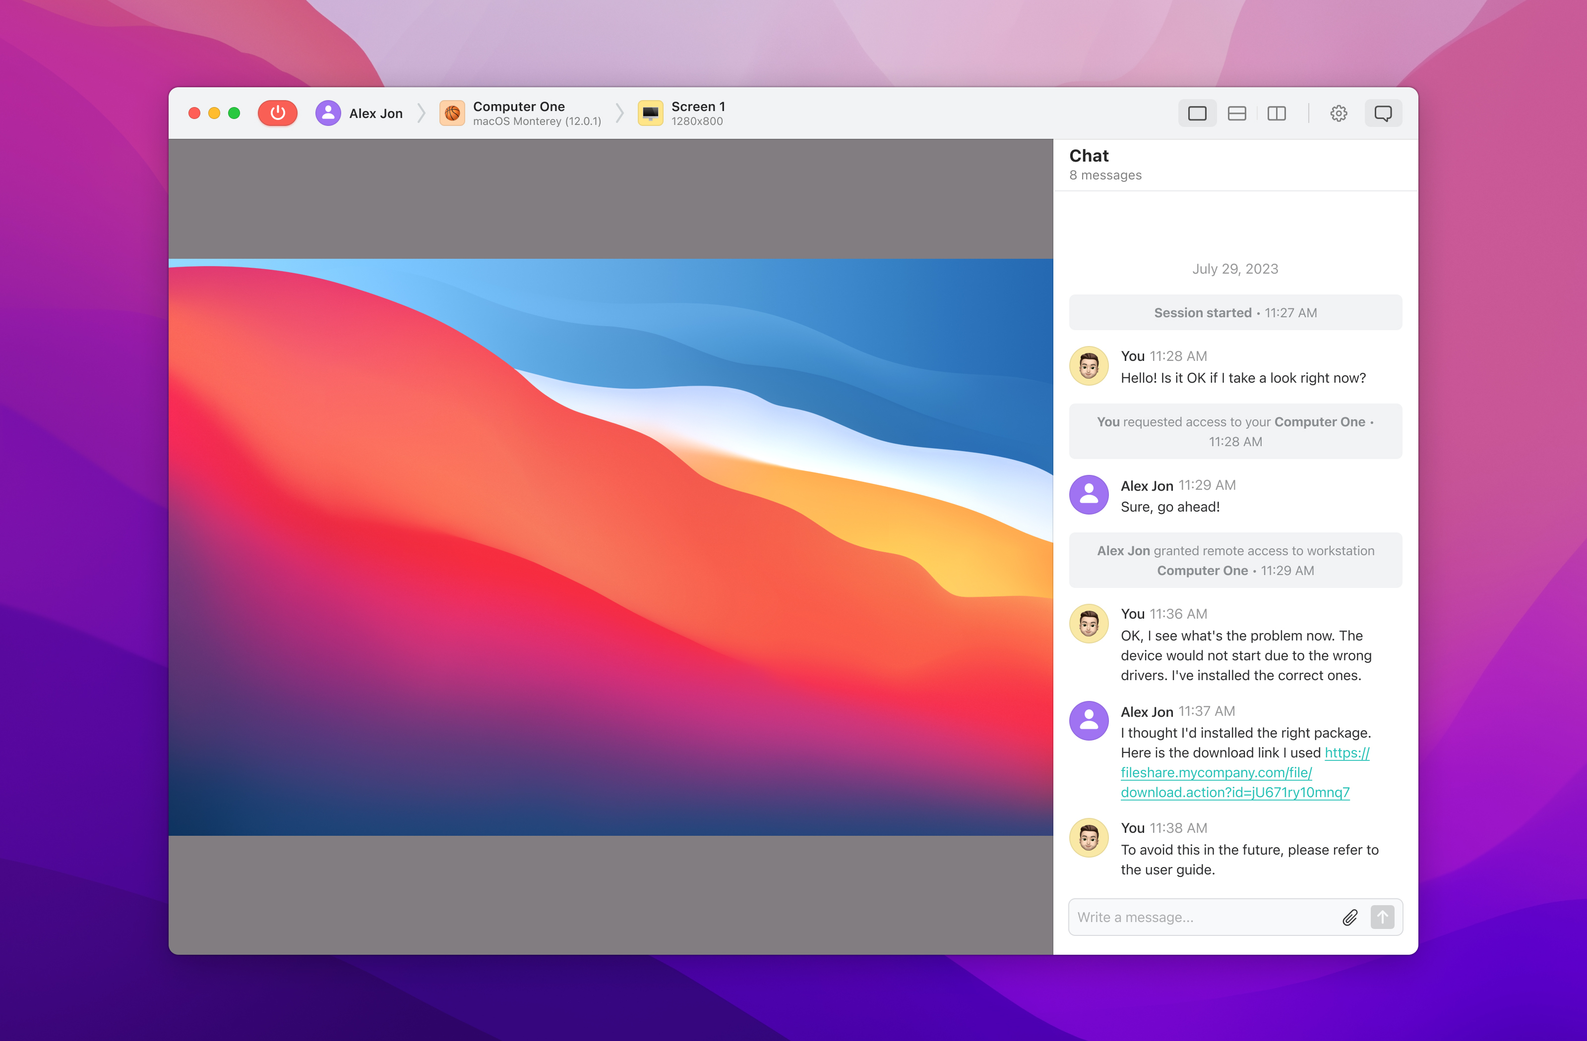1587x1041 pixels.
Task: Select the single-pane view layout icon
Action: click(x=1197, y=114)
